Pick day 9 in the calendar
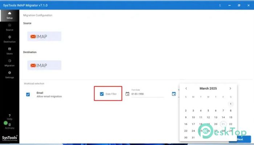 (x=186, y=117)
